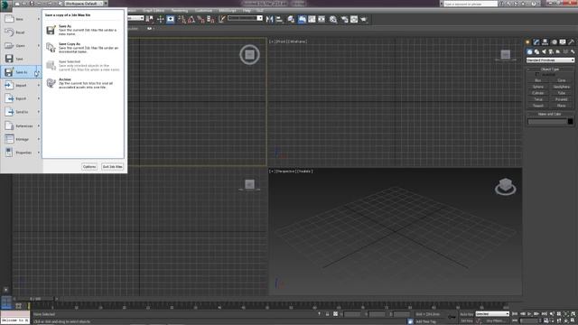Open the Render Setup dialog
The width and height of the screenshot is (578, 325).
pos(344,19)
